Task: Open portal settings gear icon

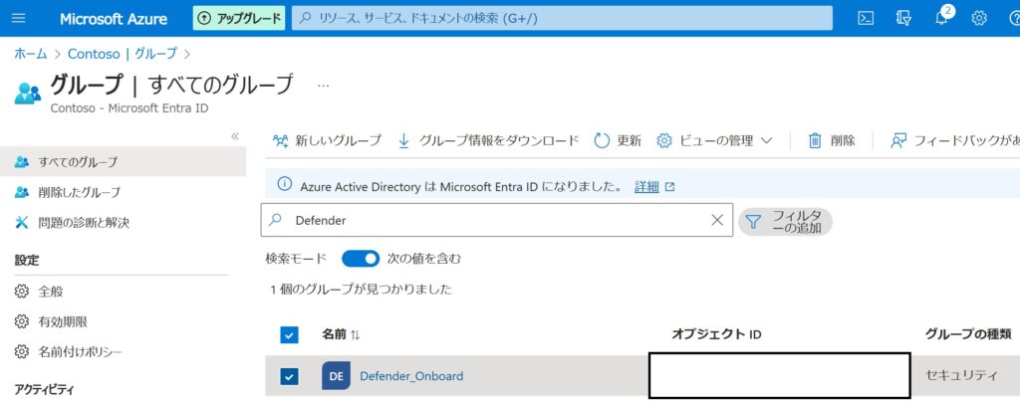Action: [979, 18]
